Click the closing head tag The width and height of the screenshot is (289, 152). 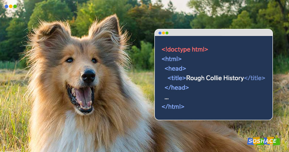click(x=177, y=88)
